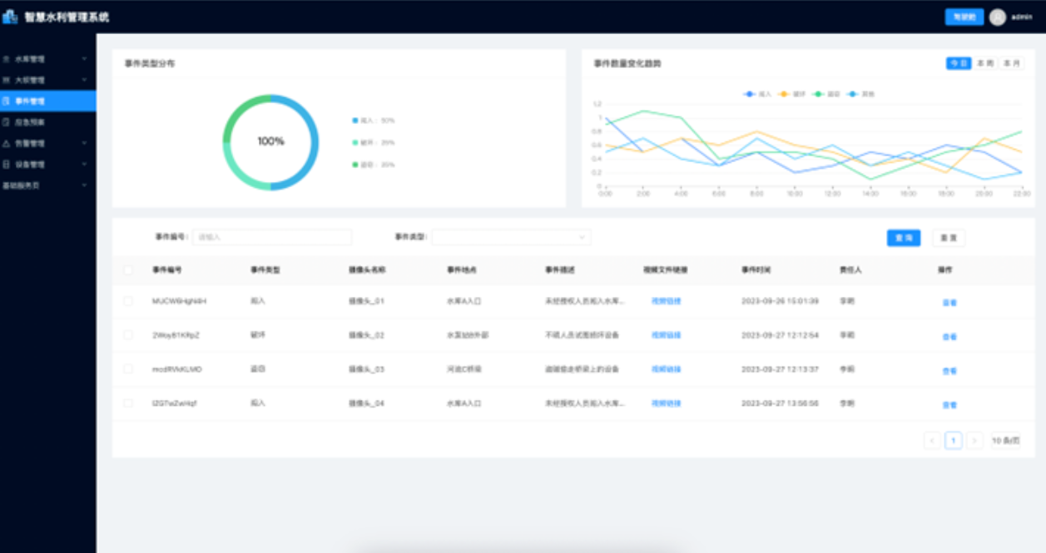Toggle the 其他 series in line chart legend

click(860, 94)
